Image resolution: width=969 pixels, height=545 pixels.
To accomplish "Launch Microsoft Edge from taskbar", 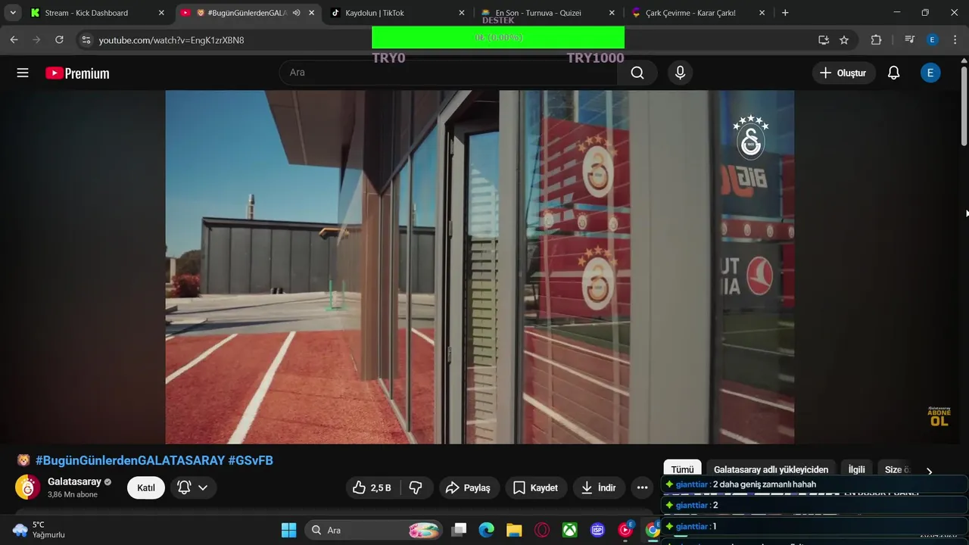I will point(487,530).
